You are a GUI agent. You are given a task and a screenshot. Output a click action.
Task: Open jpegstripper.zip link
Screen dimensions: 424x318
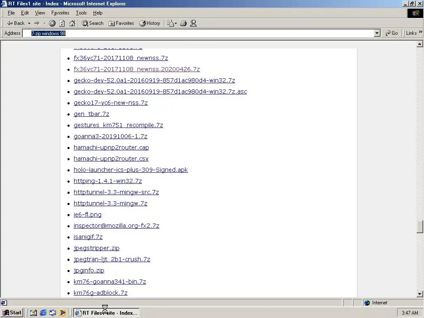pos(96,248)
